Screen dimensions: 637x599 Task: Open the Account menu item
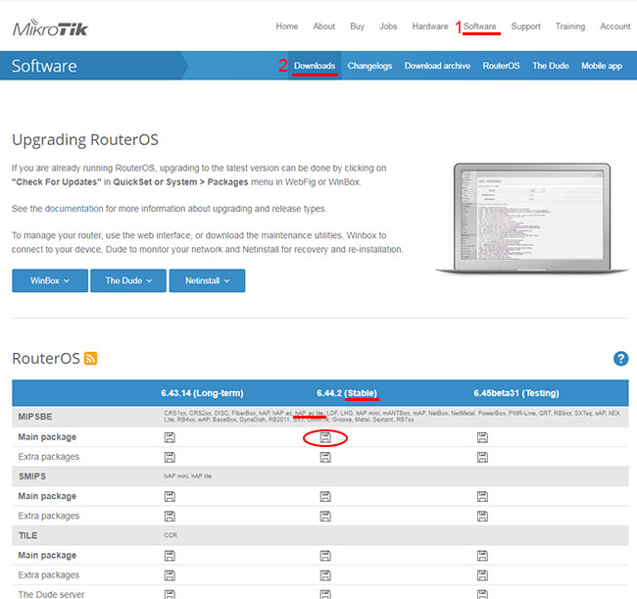click(615, 26)
